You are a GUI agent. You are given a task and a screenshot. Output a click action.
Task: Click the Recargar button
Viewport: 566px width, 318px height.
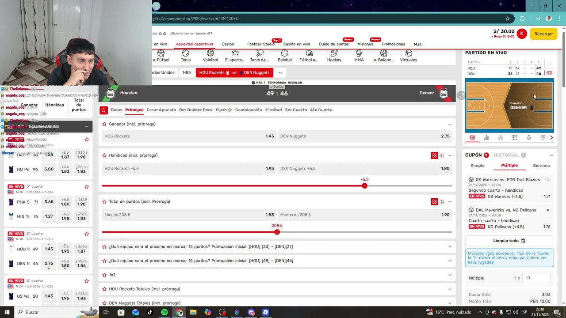tap(543, 34)
